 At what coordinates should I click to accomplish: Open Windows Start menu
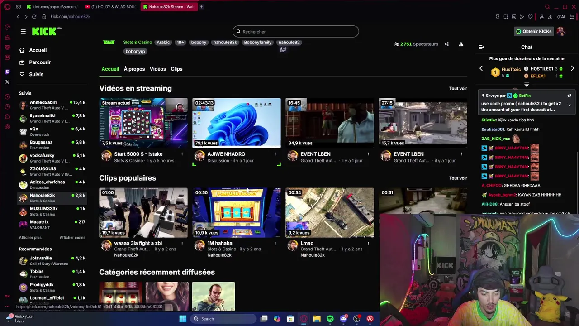click(183, 319)
